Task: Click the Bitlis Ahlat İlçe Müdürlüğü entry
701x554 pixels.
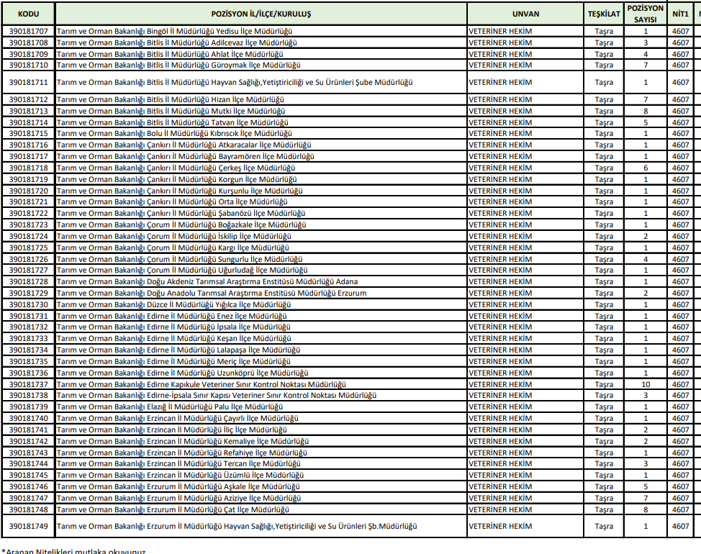Action: coord(170,54)
